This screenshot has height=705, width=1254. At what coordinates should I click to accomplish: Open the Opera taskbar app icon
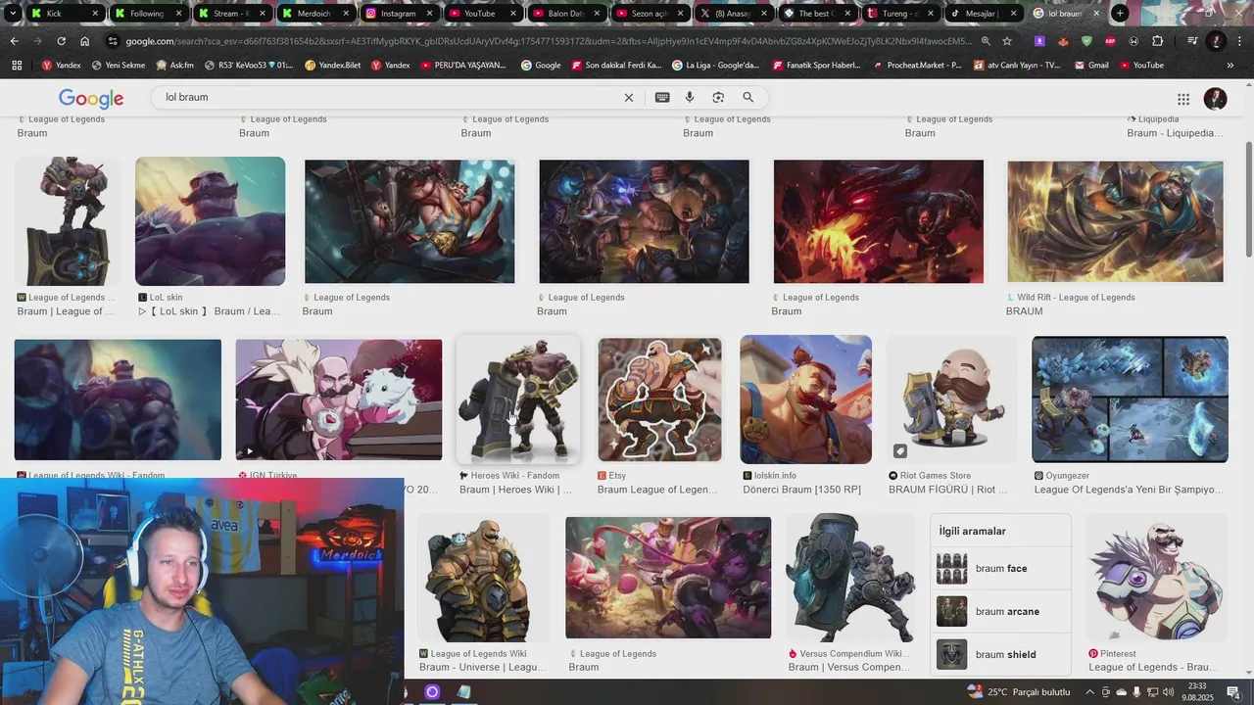[x=432, y=692]
